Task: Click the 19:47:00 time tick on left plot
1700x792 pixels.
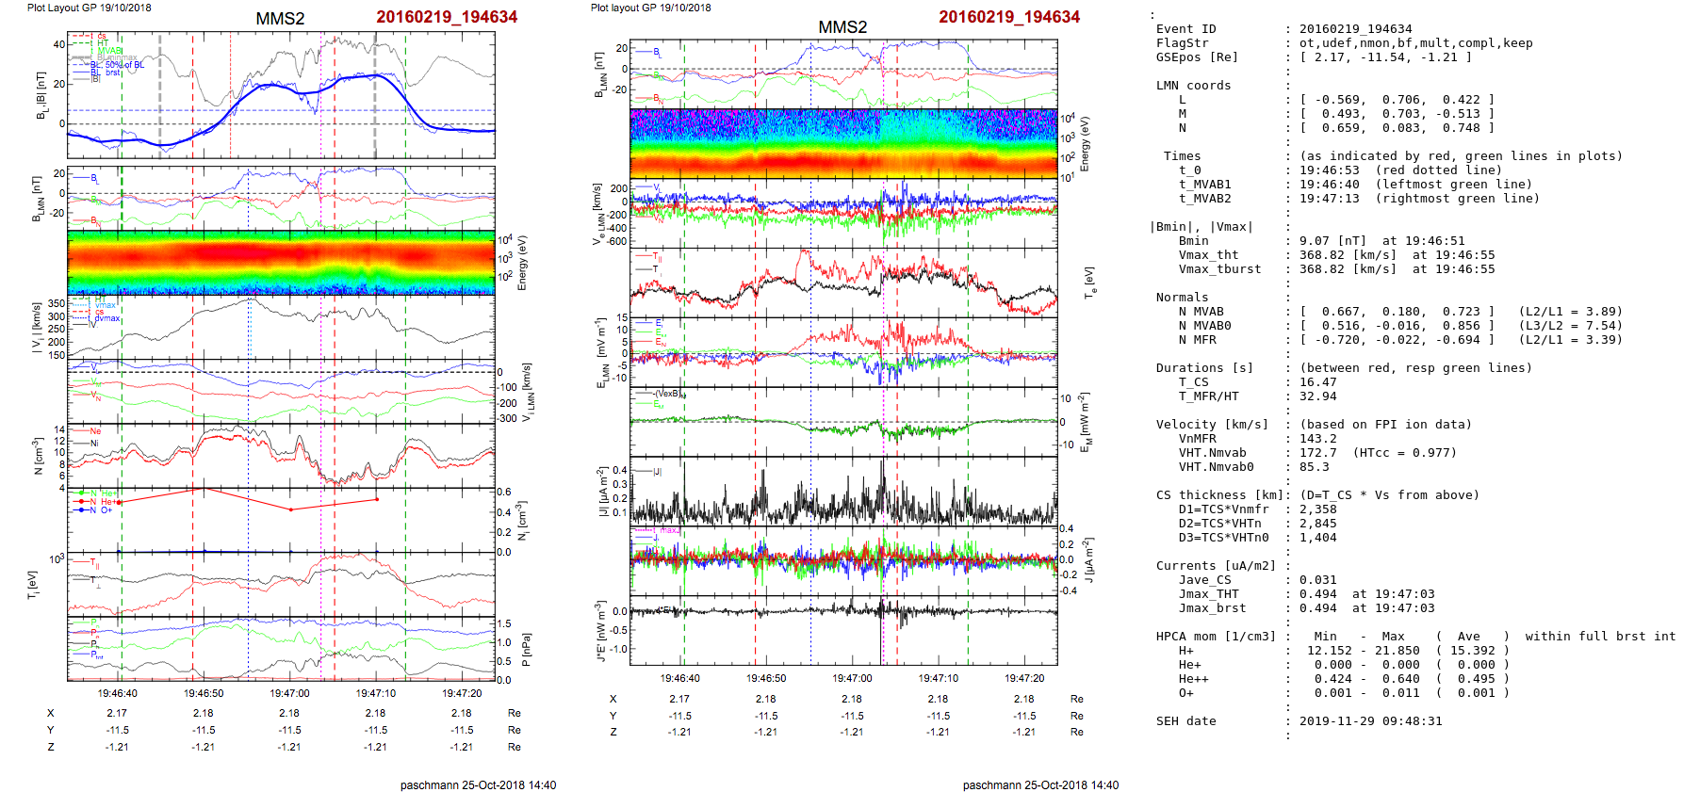Action: coord(289,693)
